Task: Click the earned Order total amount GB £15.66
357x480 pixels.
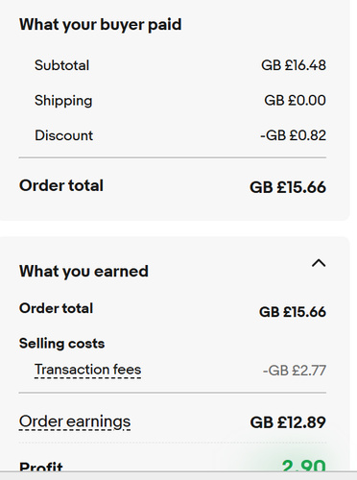Action: 293,312
